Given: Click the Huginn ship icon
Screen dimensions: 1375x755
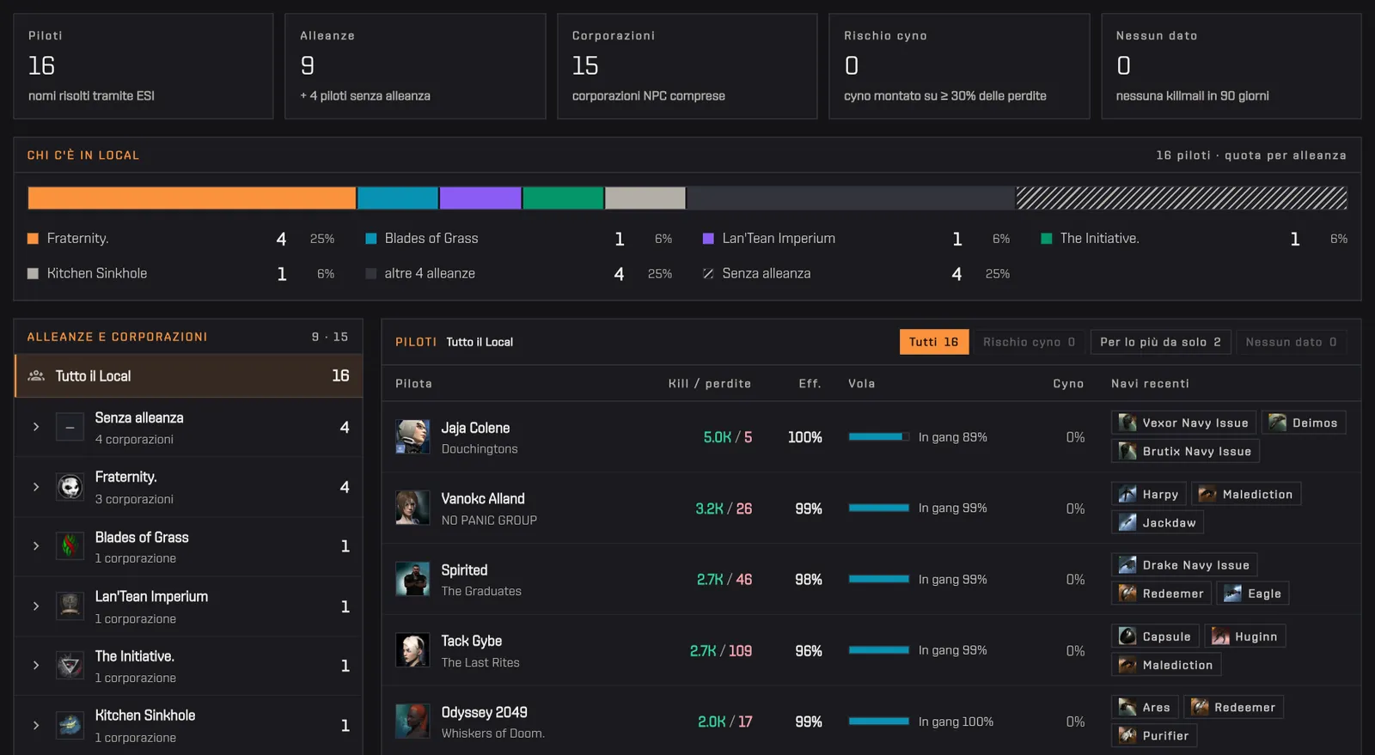Looking at the screenshot, I should [x=1220, y=636].
